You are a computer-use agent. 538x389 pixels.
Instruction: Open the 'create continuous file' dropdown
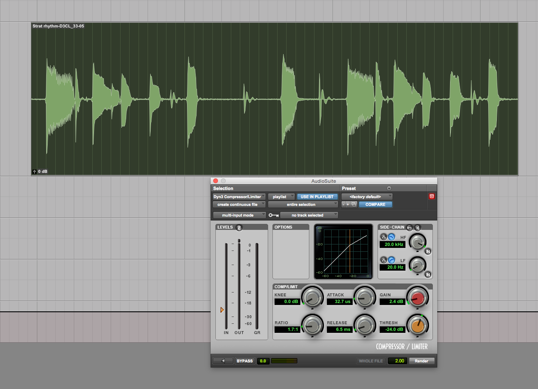point(239,205)
